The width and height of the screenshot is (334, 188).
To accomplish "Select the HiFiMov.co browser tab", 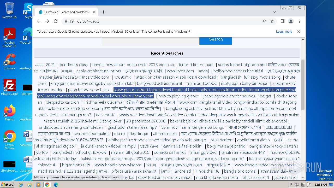I will pyautogui.click(x=67, y=12).
